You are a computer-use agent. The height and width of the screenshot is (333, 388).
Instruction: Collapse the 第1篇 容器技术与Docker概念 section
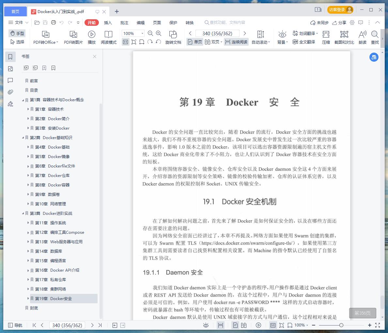click(23, 100)
